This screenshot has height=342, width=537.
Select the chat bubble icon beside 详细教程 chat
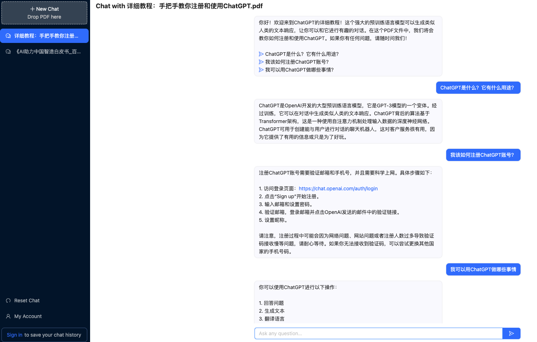pos(8,35)
